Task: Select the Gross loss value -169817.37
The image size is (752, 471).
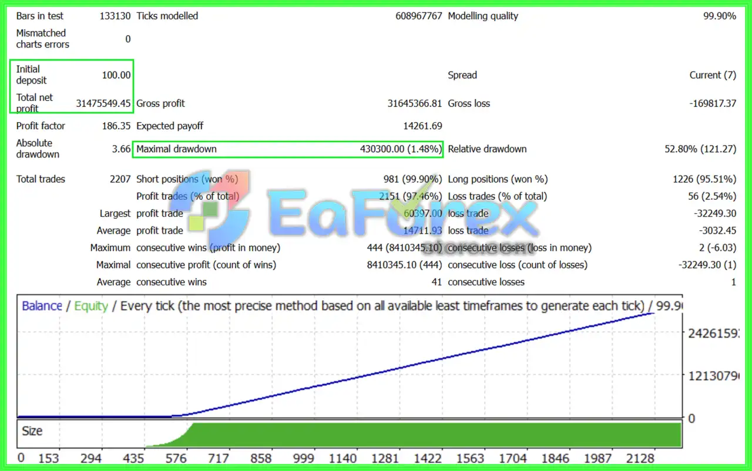Action: (713, 103)
